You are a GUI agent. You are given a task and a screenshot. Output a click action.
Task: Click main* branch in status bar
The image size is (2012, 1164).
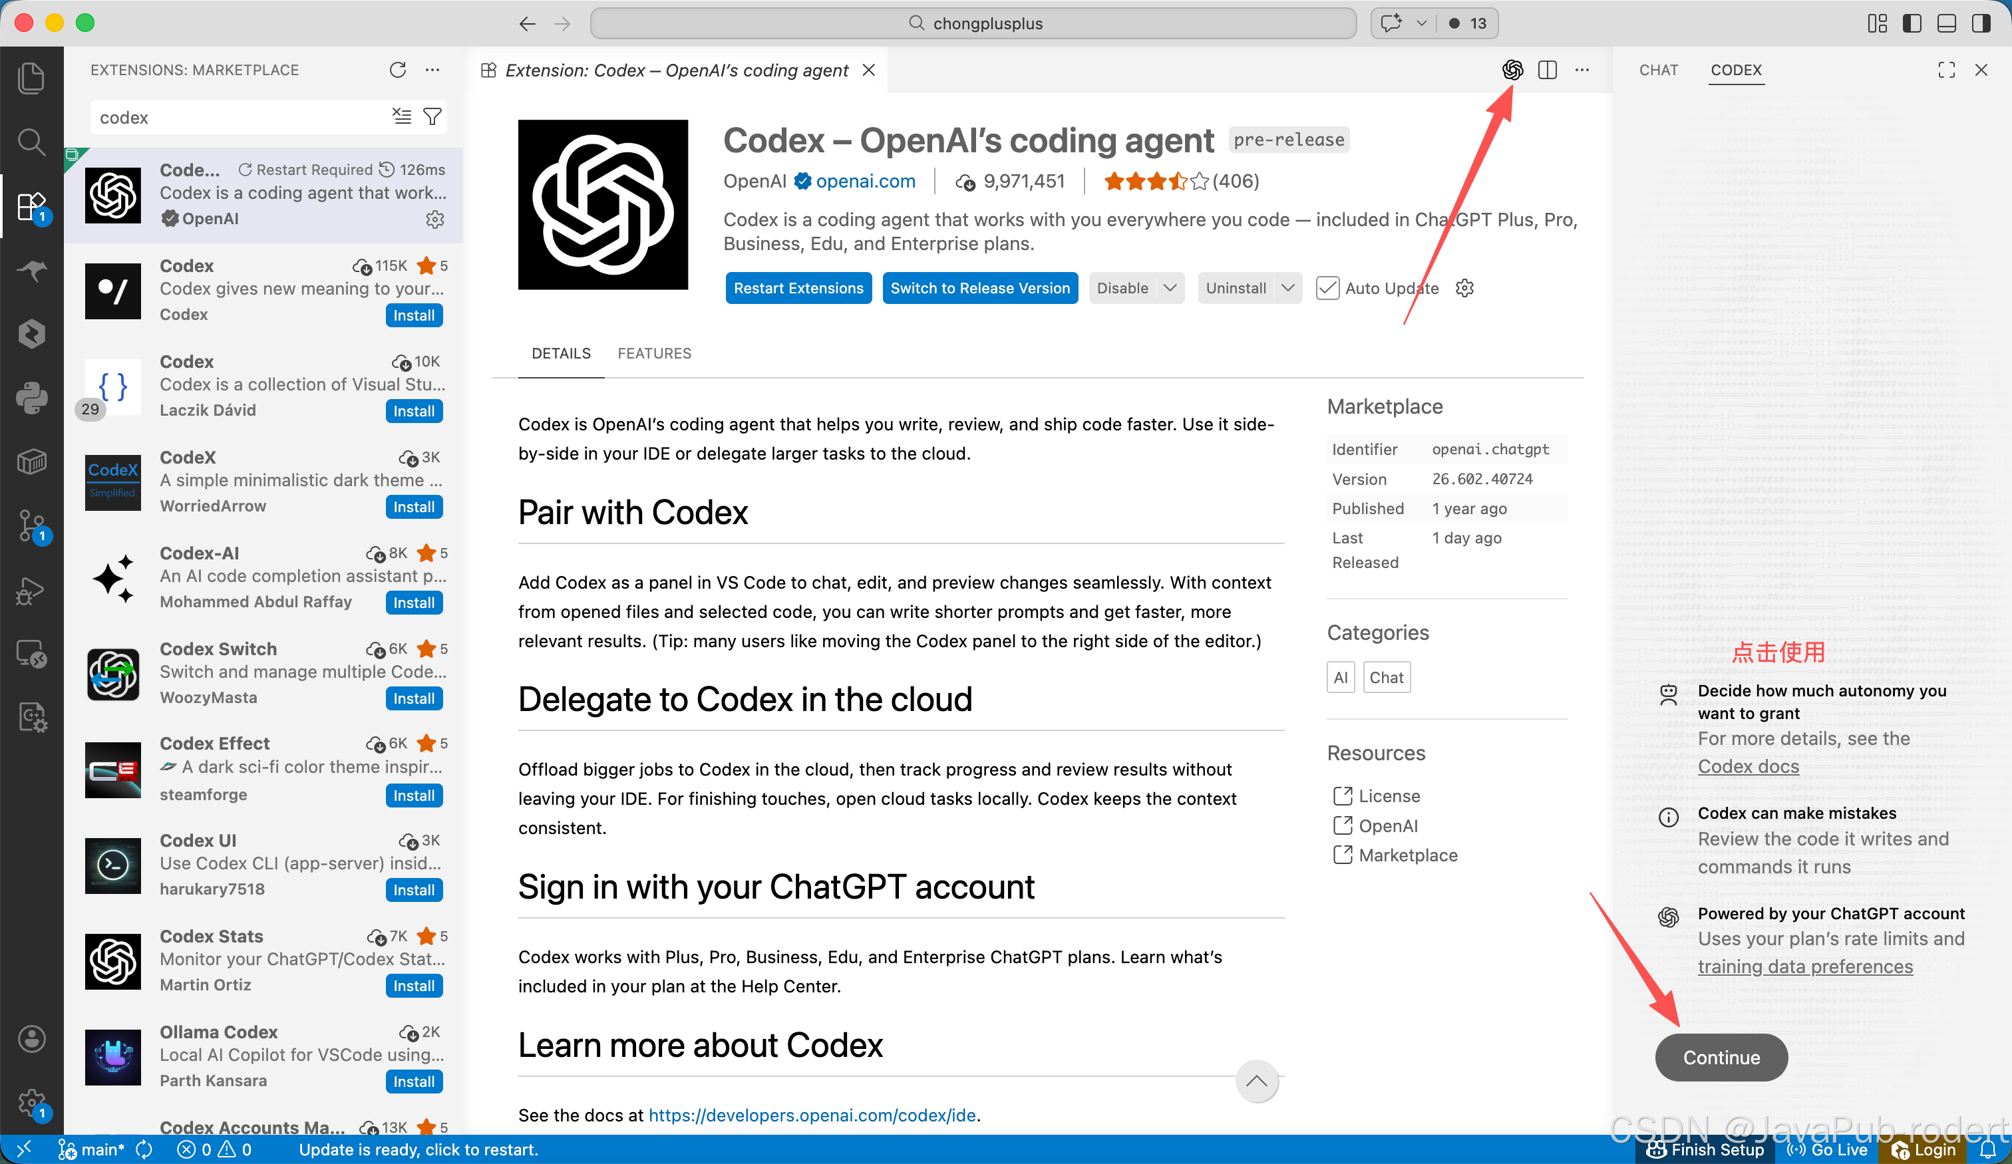tap(90, 1149)
